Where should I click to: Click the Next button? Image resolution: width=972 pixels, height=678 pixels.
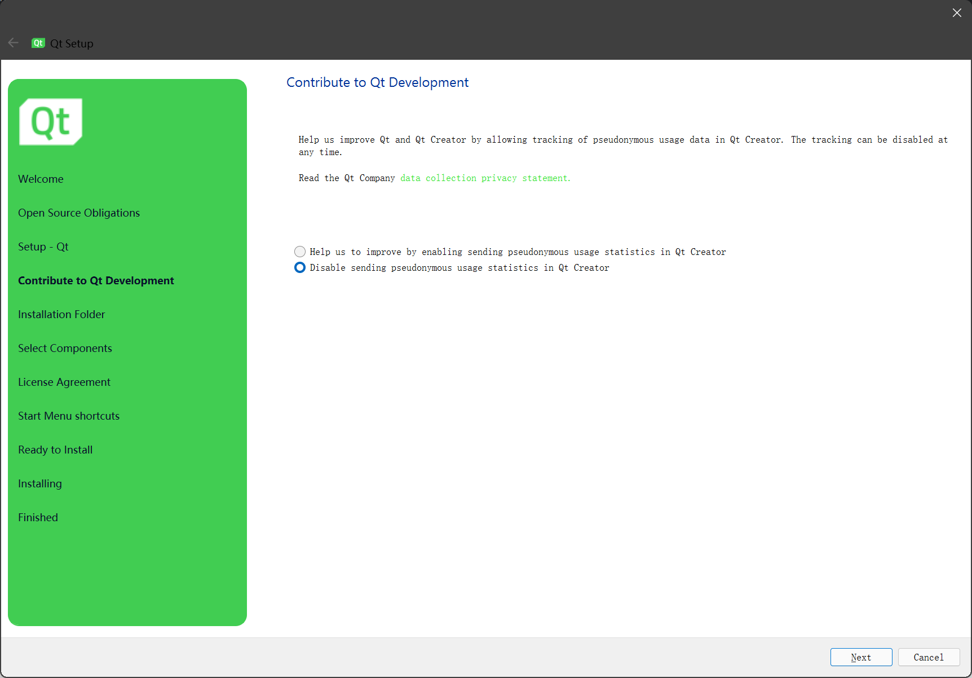click(861, 657)
